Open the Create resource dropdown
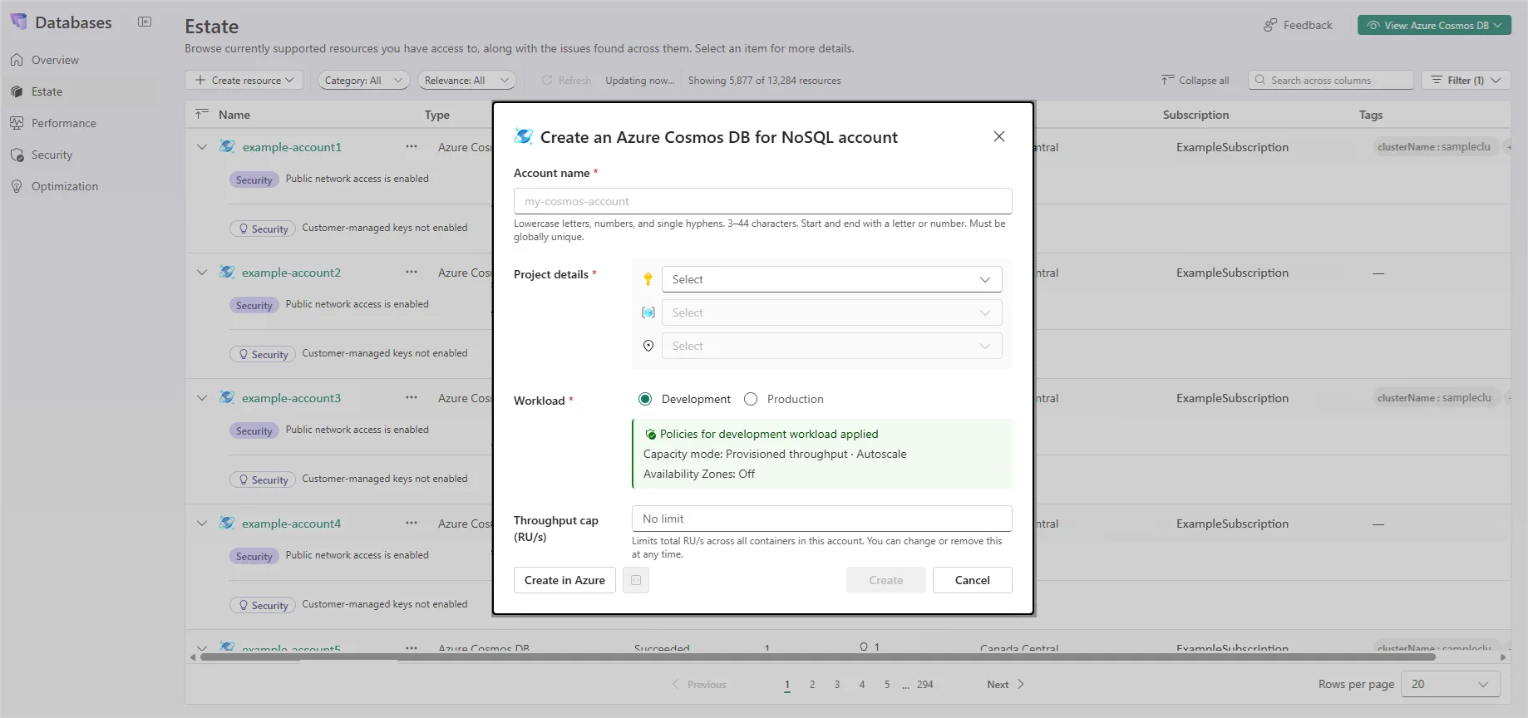This screenshot has width=1528, height=718. 244,80
